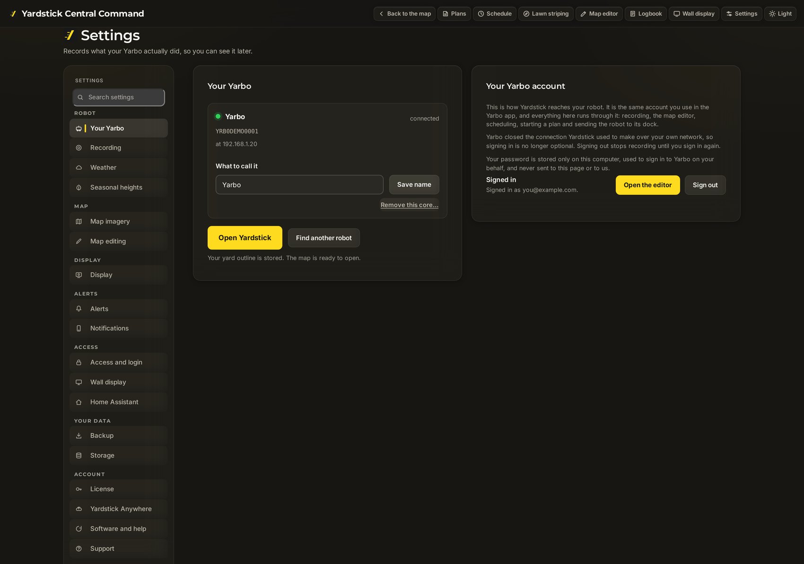Image resolution: width=804 pixels, height=564 pixels.
Task: Click the green connected status dot
Action: click(218, 116)
